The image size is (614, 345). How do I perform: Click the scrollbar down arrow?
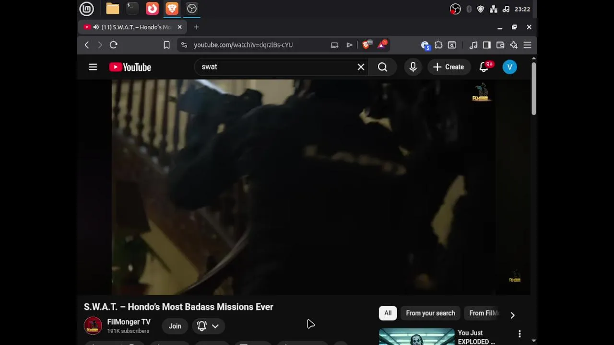(x=534, y=341)
